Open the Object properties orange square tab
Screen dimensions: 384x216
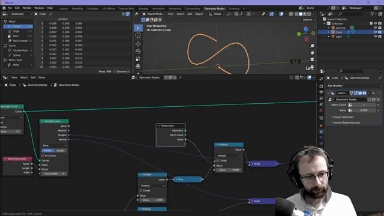pos(322,126)
